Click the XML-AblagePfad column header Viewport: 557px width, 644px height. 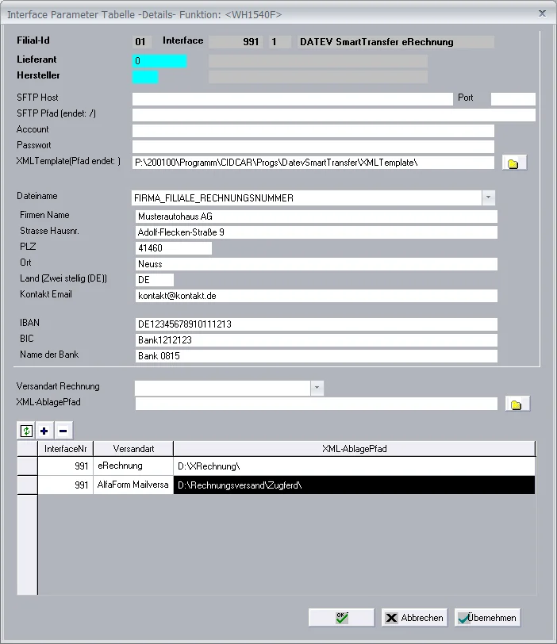pyautogui.click(x=355, y=449)
